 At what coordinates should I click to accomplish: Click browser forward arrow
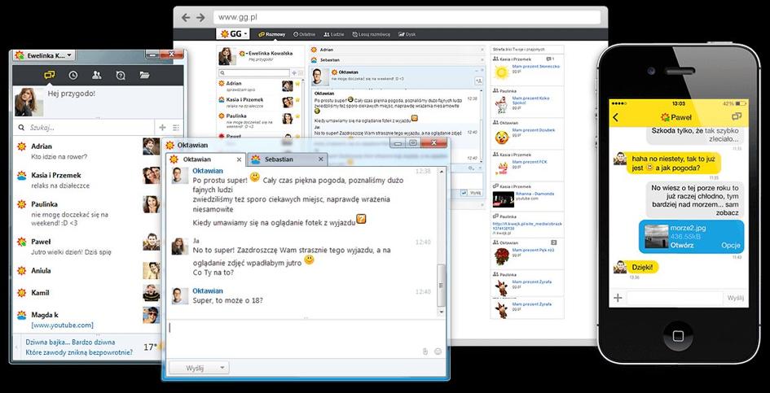(x=200, y=17)
